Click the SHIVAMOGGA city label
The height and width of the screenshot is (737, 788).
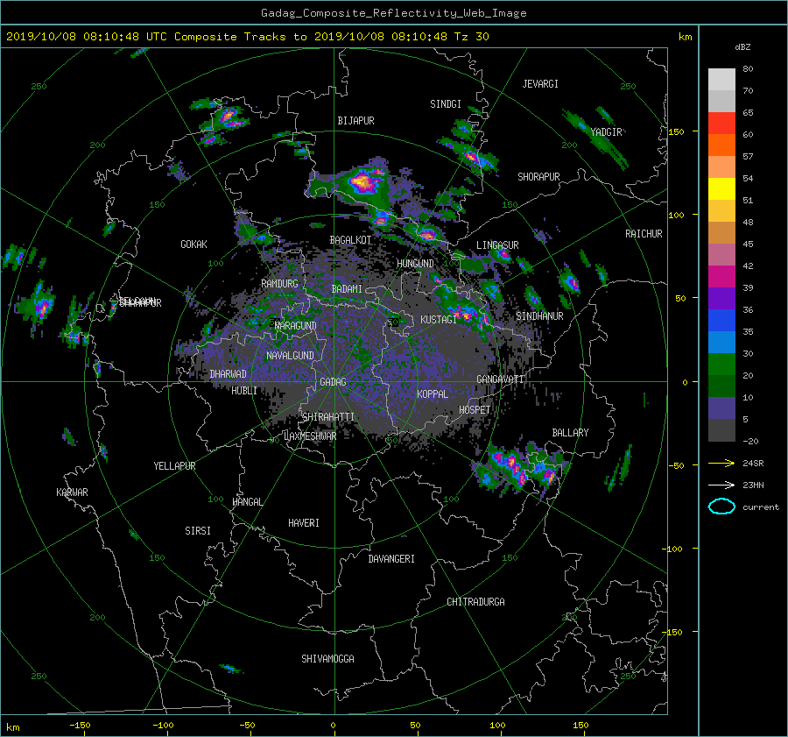tap(327, 659)
